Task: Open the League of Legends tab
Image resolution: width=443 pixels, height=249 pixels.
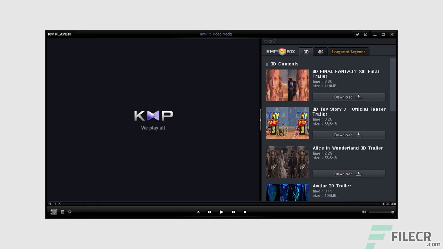Action: coord(349,52)
